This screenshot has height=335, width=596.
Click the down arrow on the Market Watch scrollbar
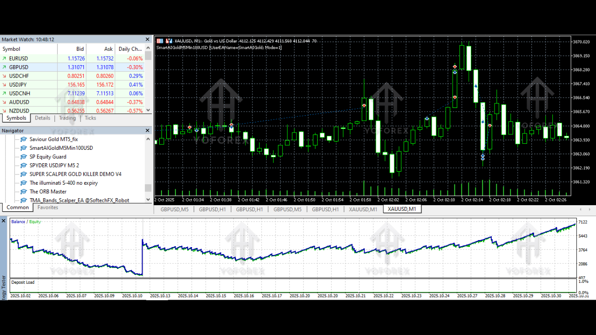pyautogui.click(x=148, y=110)
